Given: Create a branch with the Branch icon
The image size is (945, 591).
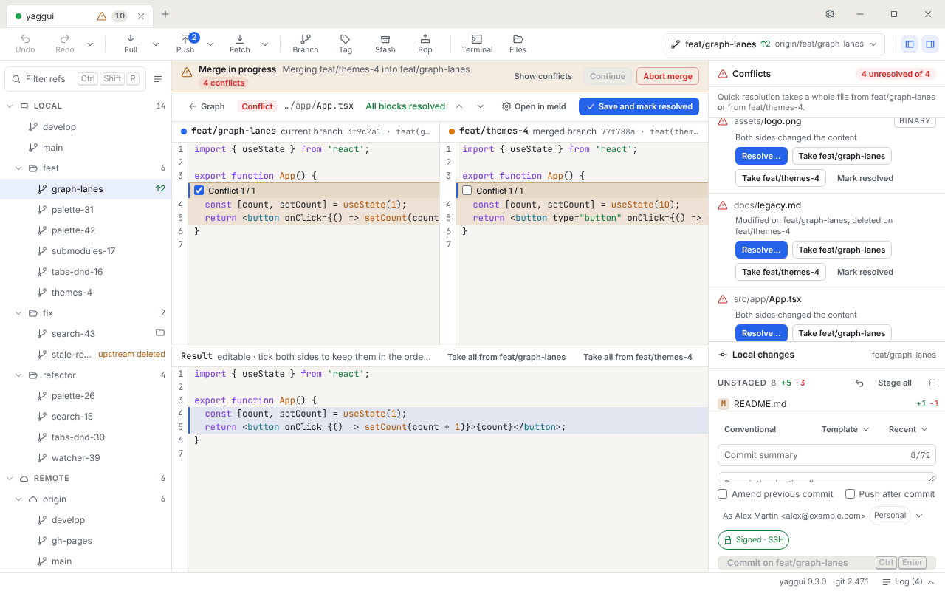Looking at the screenshot, I should point(305,44).
